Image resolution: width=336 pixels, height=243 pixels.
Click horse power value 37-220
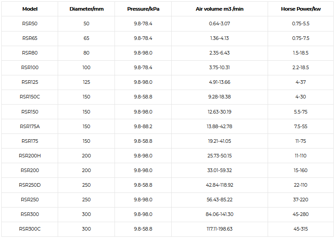pyautogui.click(x=300, y=200)
